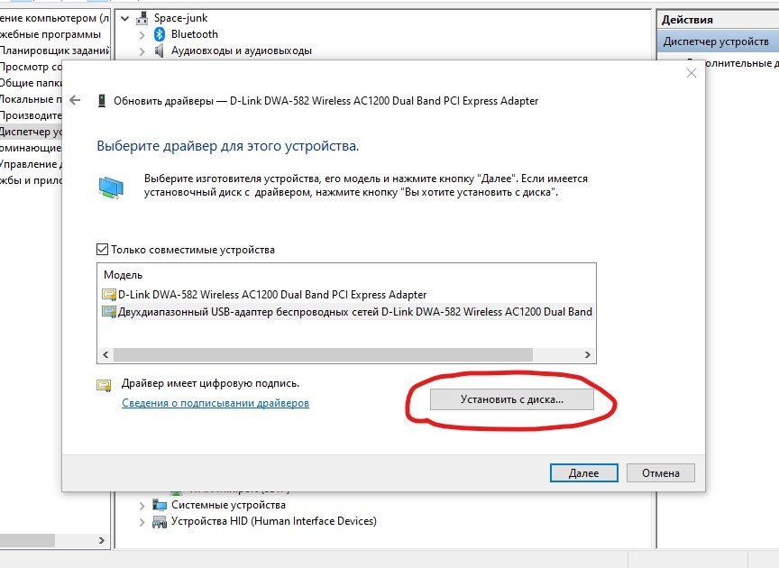Image resolution: width=779 pixels, height=568 pixels.
Task: Click the certificate icon of Двухдиапазонный USB-адаптер entry
Action: pyautogui.click(x=109, y=312)
